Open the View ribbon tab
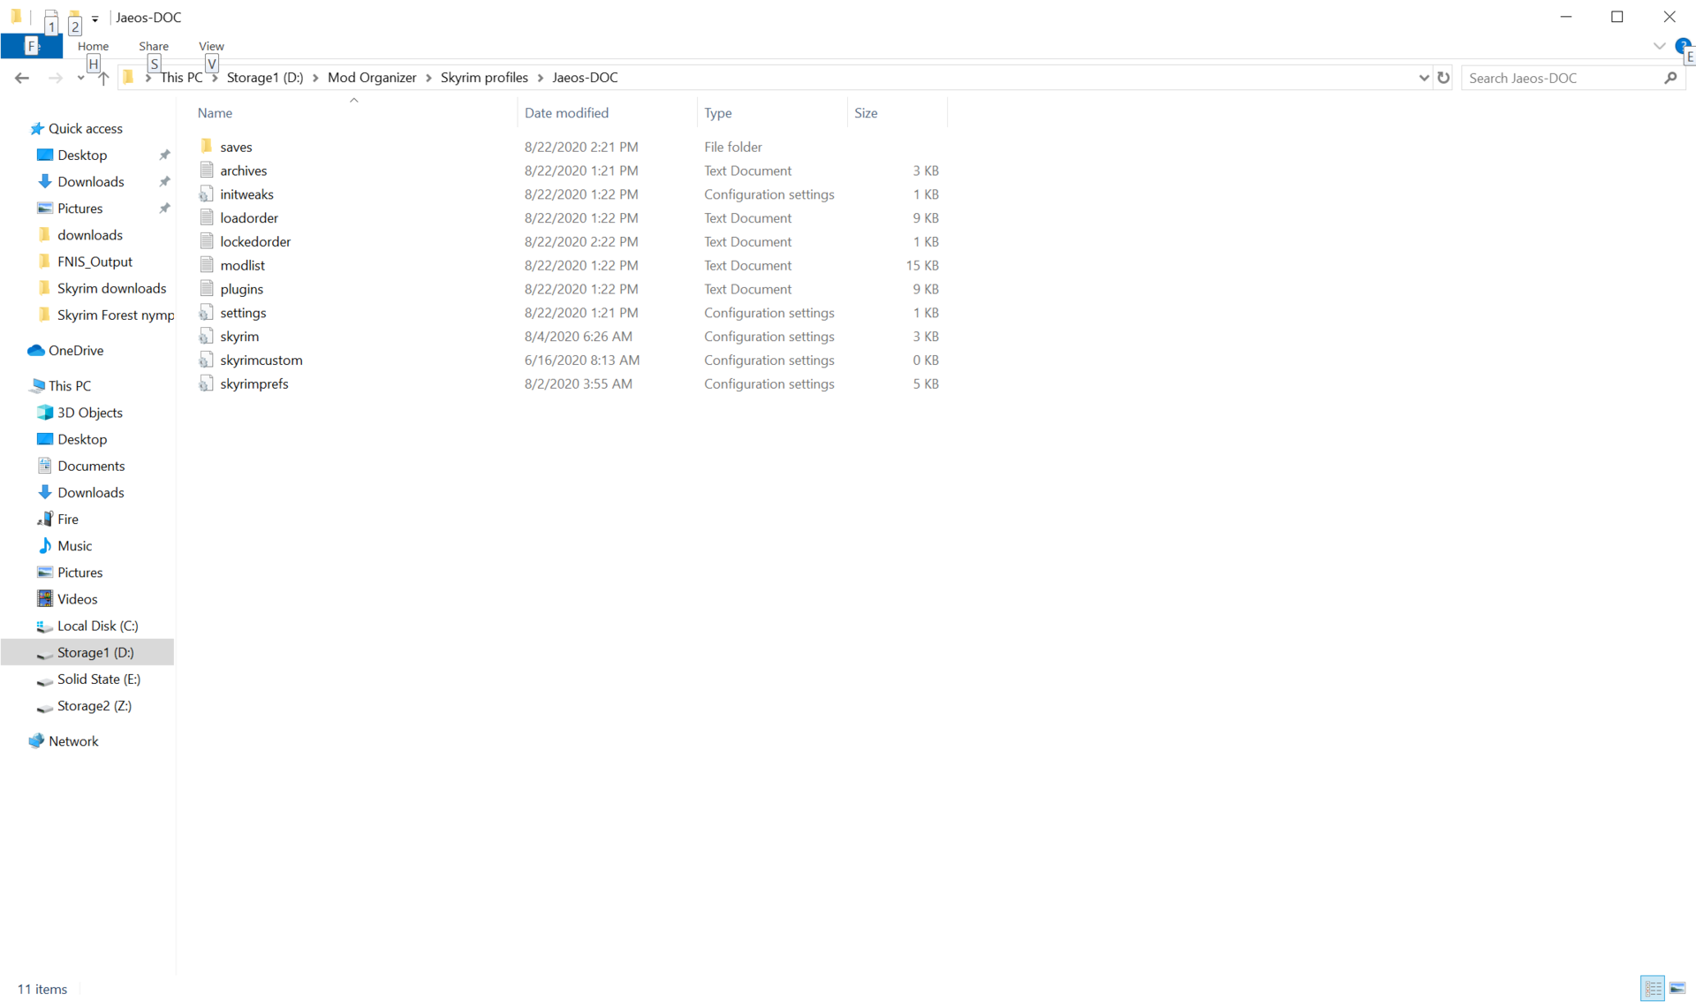The width and height of the screenshot is (1696, 1002). coord(211,46)
